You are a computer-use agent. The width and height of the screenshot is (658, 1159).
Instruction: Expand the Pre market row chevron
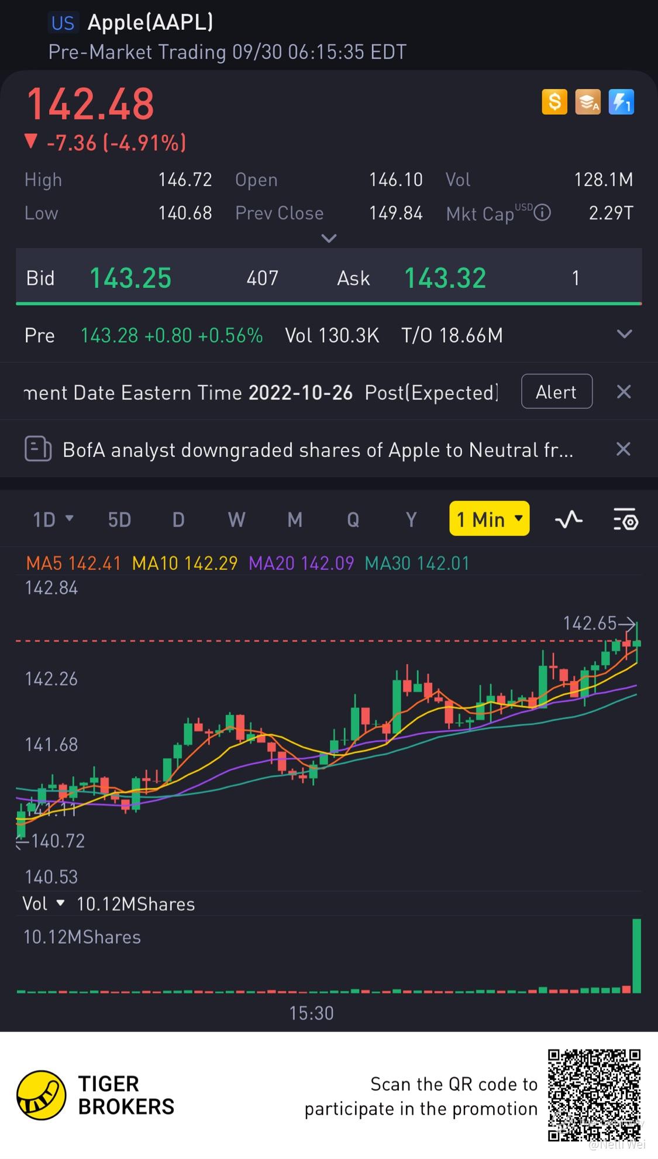click(x=625, y=334)
